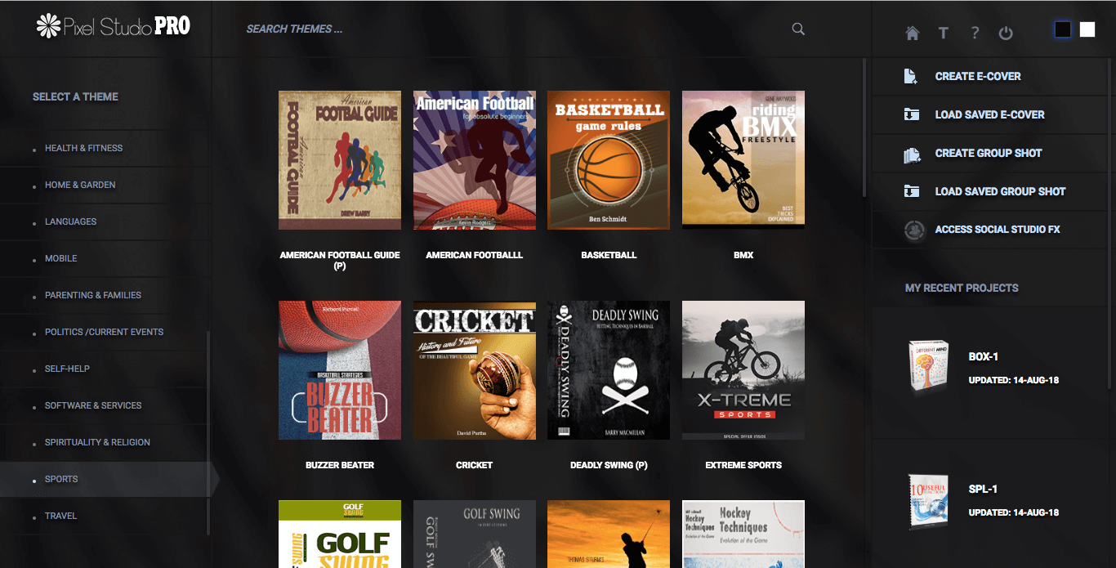
Task: Open the help question mark icon
Action: tap(975, 33)
